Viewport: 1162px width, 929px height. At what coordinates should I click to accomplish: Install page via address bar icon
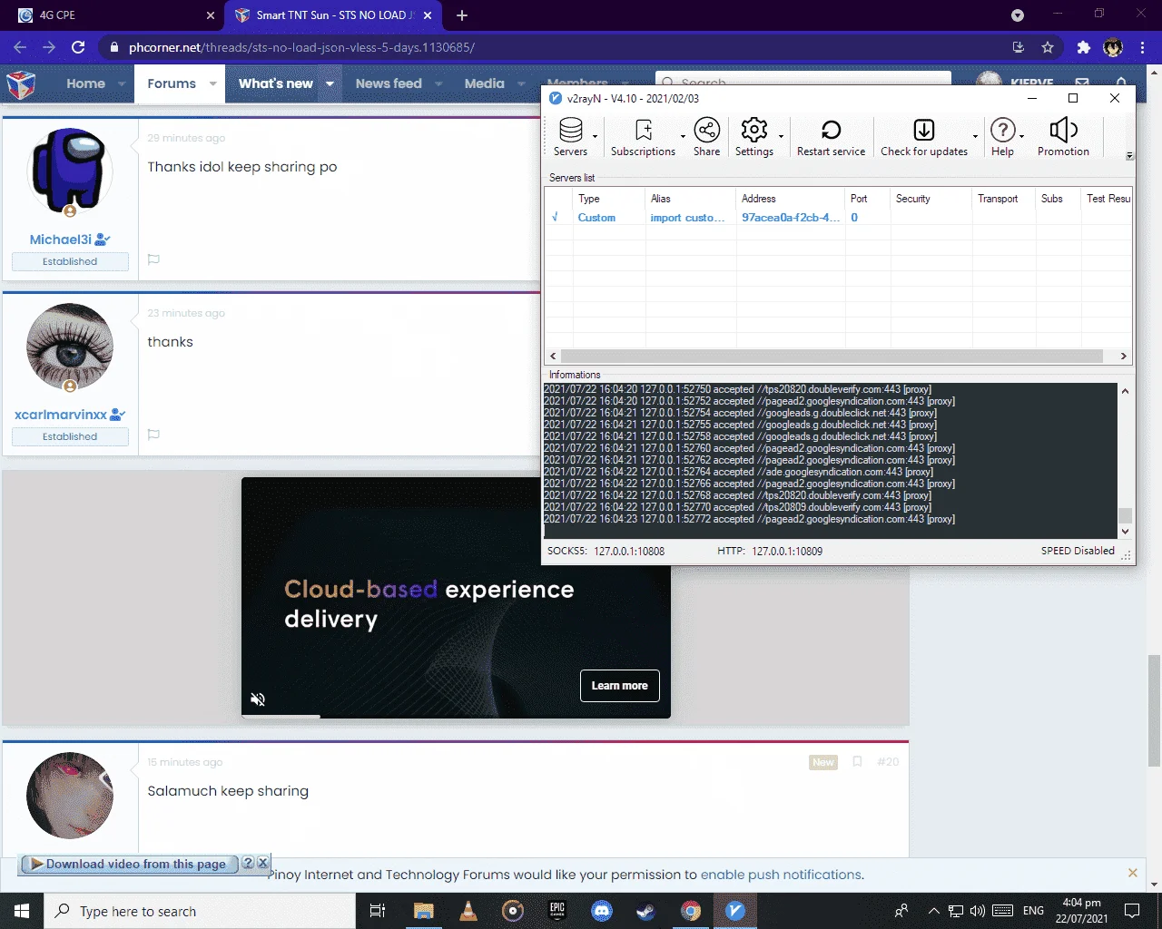coord(1018,47)
